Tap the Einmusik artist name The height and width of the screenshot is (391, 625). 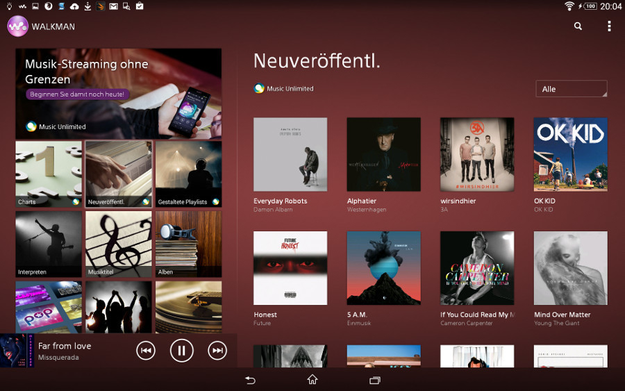pyautogui.click(x=359, y=323)
